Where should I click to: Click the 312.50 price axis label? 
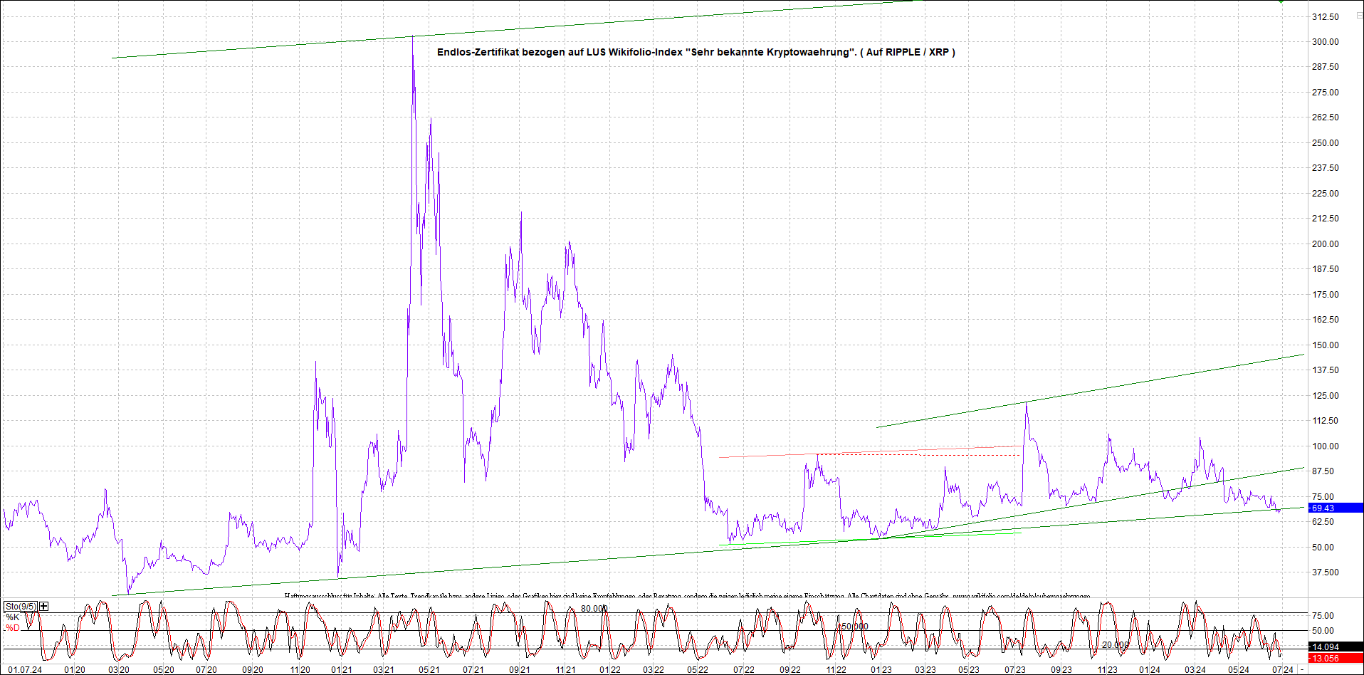(1325, 16)
